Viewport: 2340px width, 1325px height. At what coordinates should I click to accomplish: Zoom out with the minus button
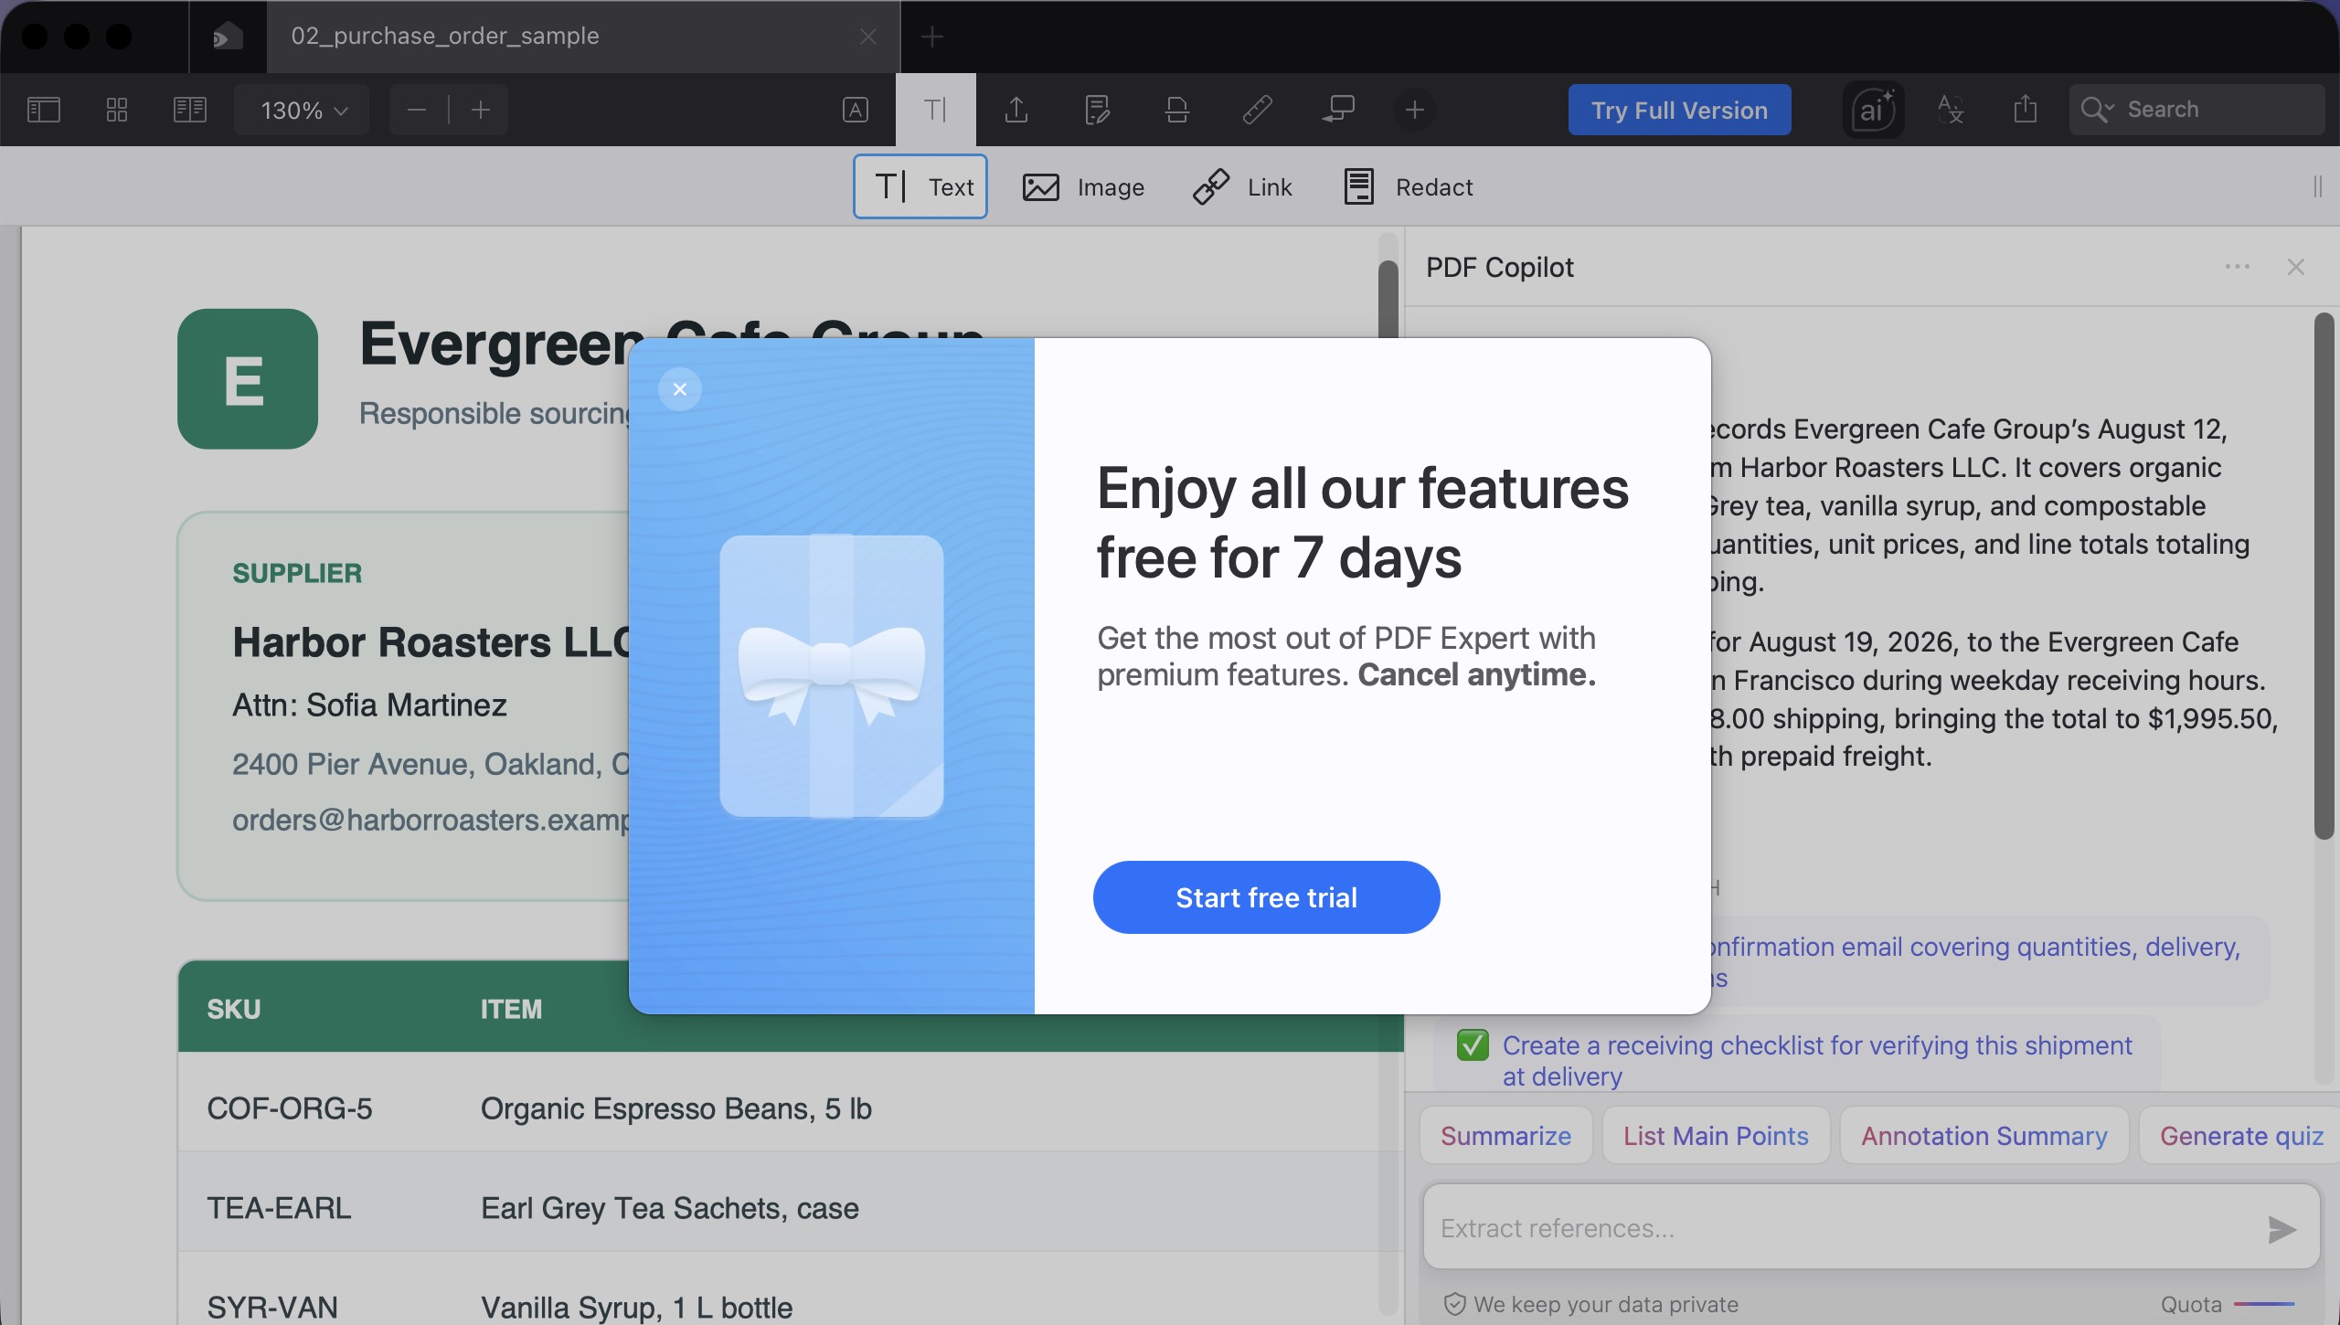pyautogui.click(x=417, y=111)
